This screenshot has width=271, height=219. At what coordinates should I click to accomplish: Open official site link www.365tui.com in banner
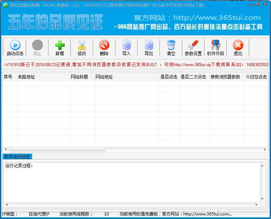[217, 18]
